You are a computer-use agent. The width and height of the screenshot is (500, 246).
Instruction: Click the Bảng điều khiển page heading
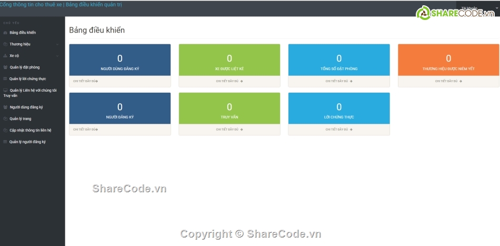(97, 31)
